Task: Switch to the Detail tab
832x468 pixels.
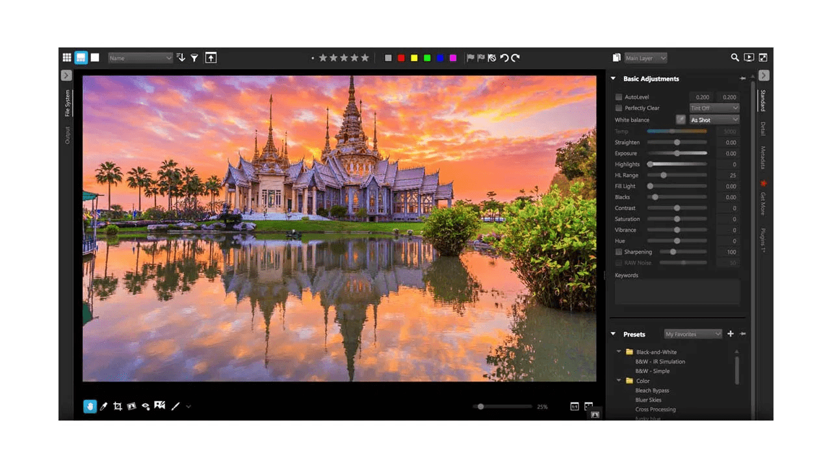Action: pos(763,129)
